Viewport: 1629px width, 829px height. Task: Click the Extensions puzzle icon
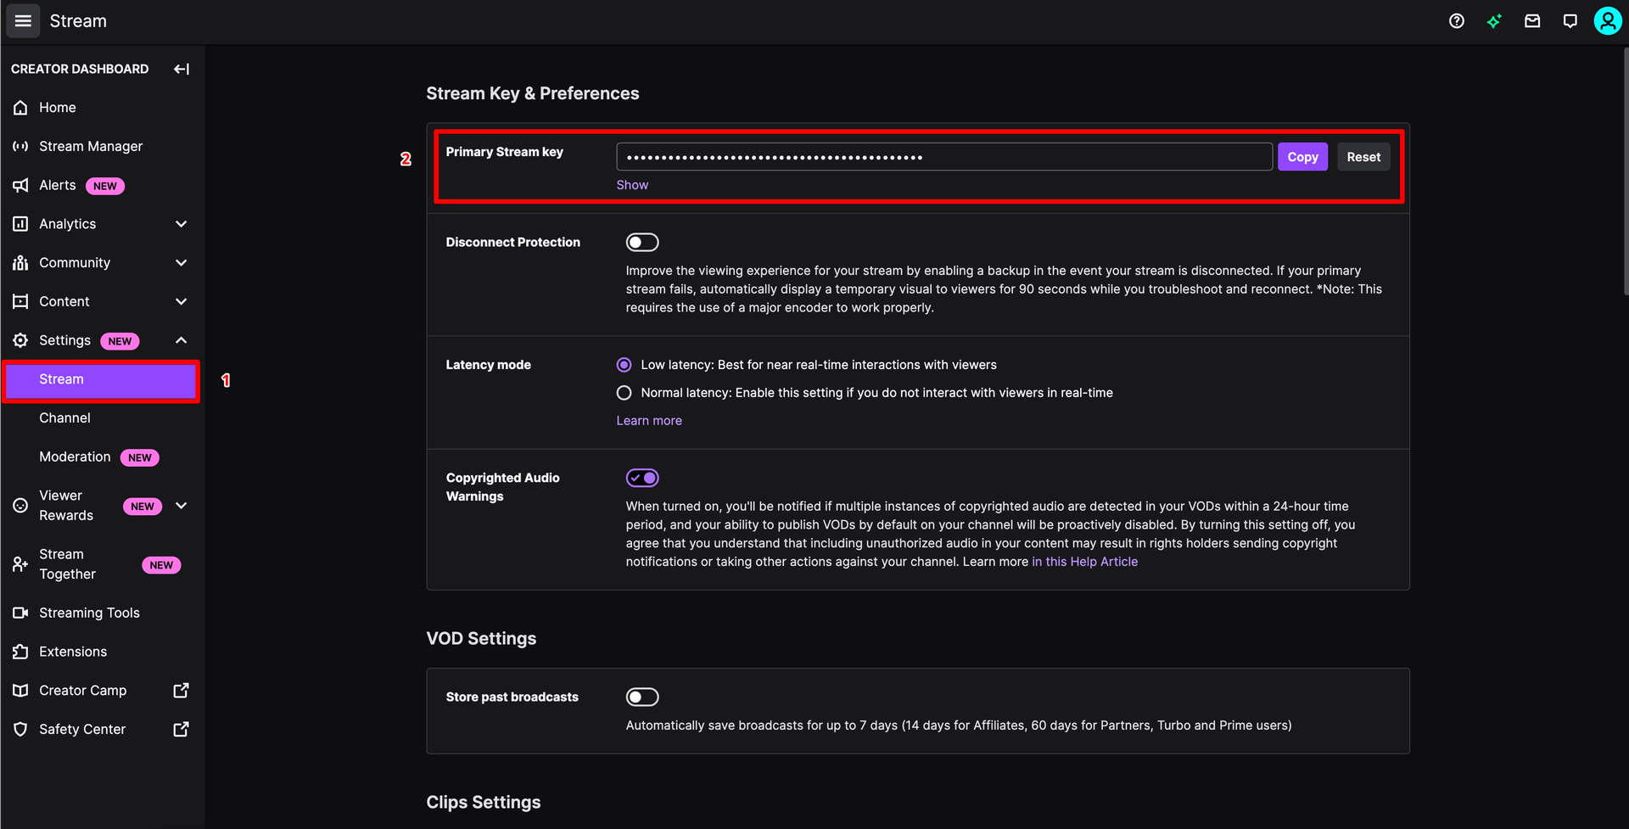tap(20, 652)
